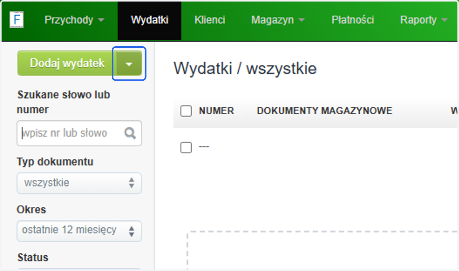The height and width of the screenshot is (271, 459).
Task: Click the DOKUMENTY MAGAZYNOWE column header
Action: coord(324,111)
